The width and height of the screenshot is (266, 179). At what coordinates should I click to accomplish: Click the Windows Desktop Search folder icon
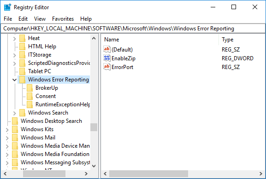pyautogui.click(x=15, y=121)
